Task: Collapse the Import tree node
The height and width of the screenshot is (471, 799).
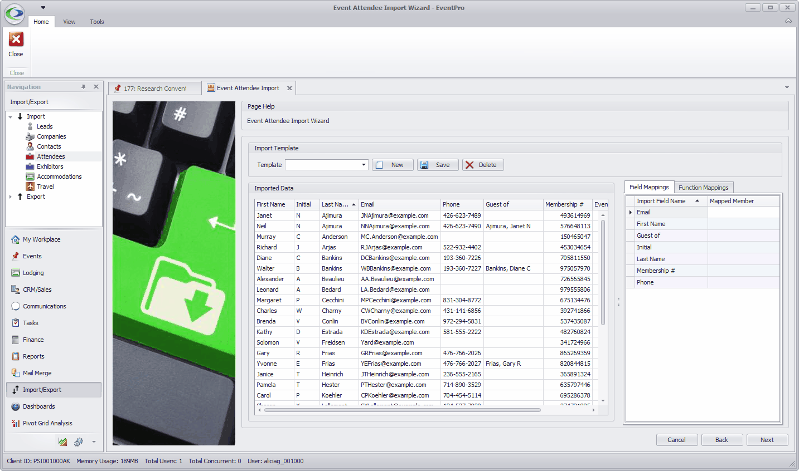Action: [10, 117]
